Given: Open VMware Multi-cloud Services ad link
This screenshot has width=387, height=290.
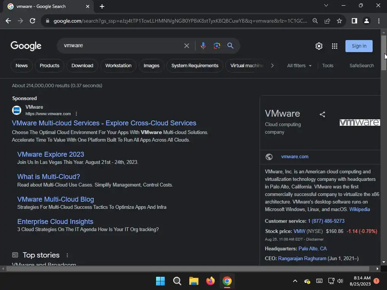Looking at the screenshot, I should pos(104,123).
